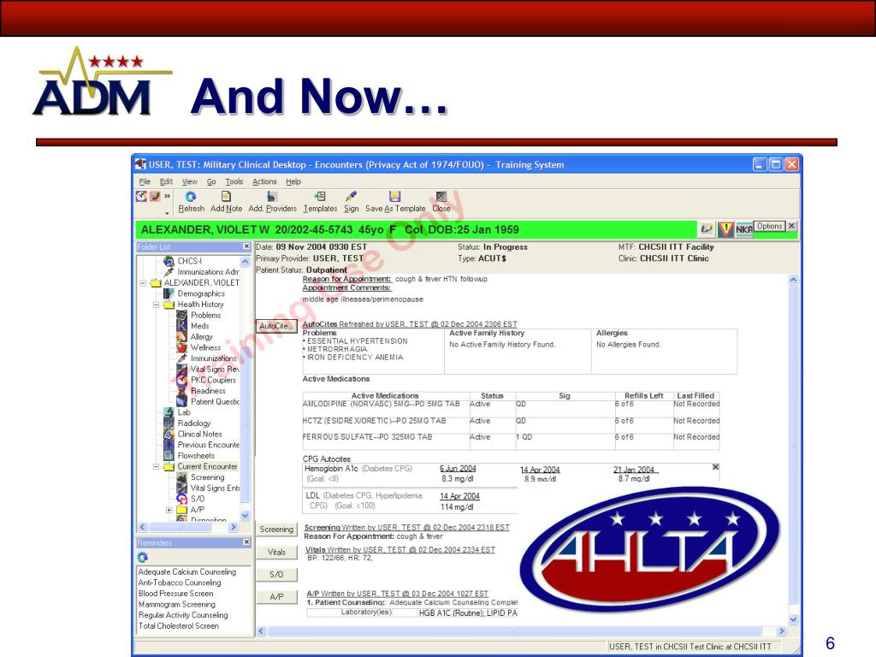Click the encounter horizontal scrollbar right arrow

coord(782,631)
